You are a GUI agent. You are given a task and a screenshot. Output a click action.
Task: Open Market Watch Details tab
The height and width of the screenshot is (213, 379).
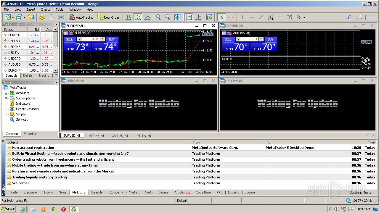[x=28, y=75]
